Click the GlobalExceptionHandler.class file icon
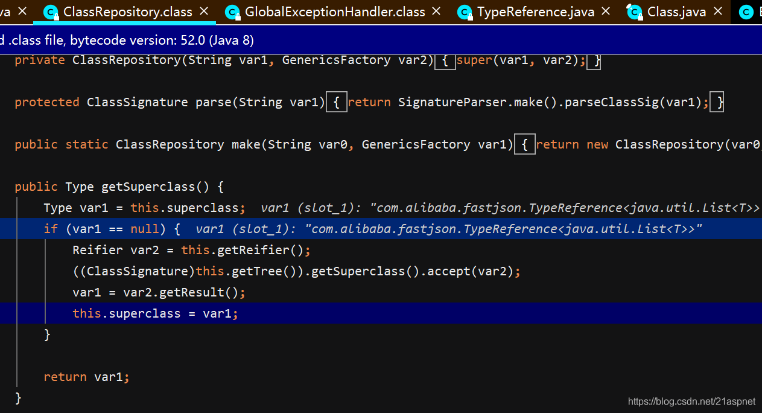 [x=232, y=11]
